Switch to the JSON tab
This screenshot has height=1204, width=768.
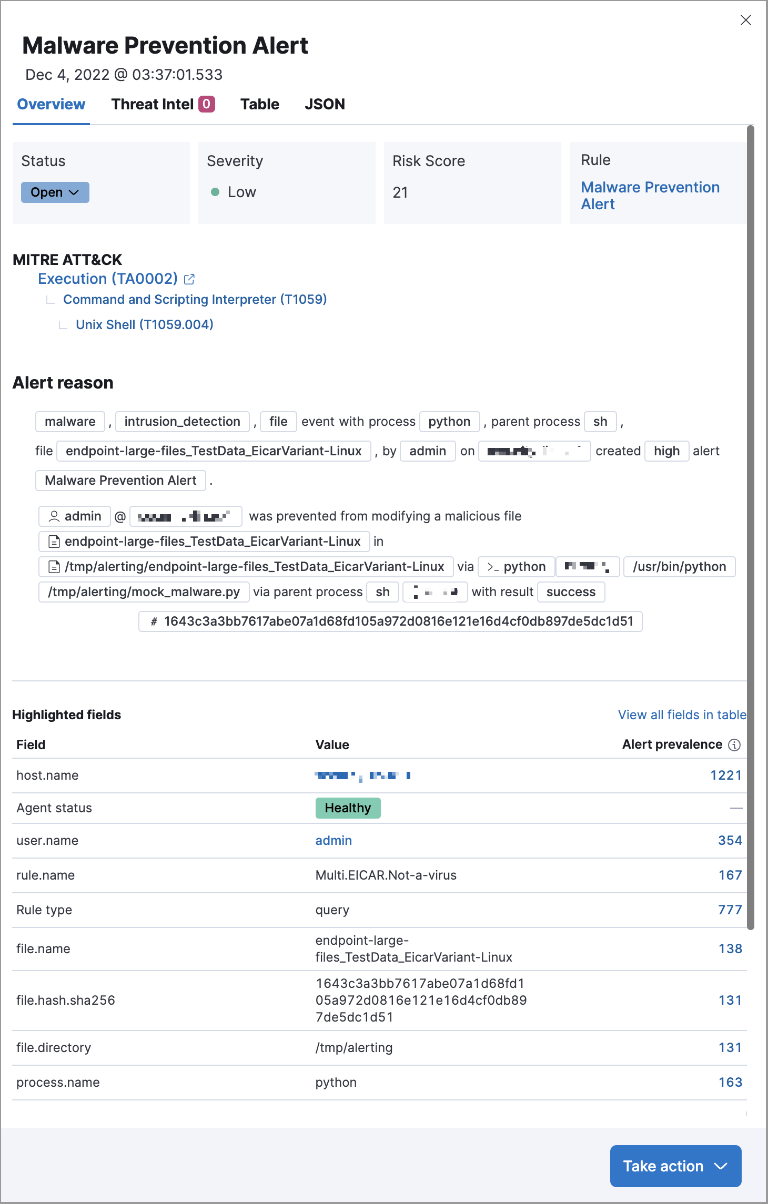pyautogui.click(x=325, y=104)
